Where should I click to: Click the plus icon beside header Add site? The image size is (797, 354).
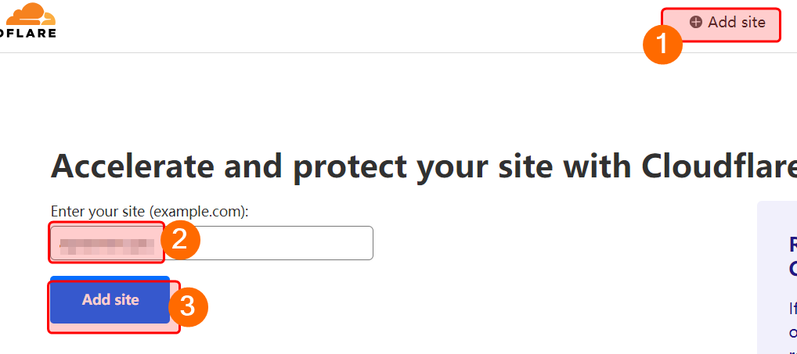coord(695,23)
